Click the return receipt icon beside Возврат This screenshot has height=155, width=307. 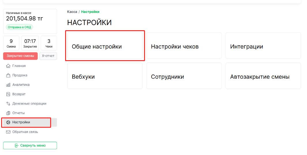coord(8,94)
